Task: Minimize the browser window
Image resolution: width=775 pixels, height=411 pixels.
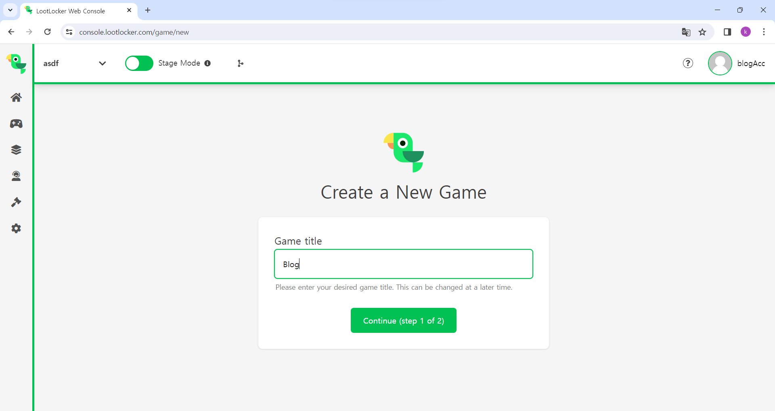Action: [717, 10]
